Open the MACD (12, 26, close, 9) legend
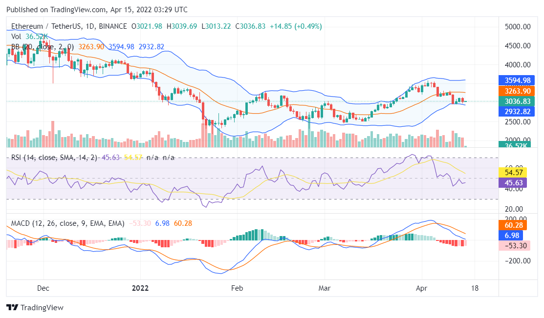 pyautogui.click(x=67, y=223)
